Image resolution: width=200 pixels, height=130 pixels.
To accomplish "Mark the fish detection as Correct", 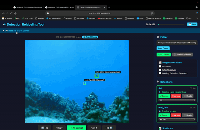I will (x=164, y=96).
